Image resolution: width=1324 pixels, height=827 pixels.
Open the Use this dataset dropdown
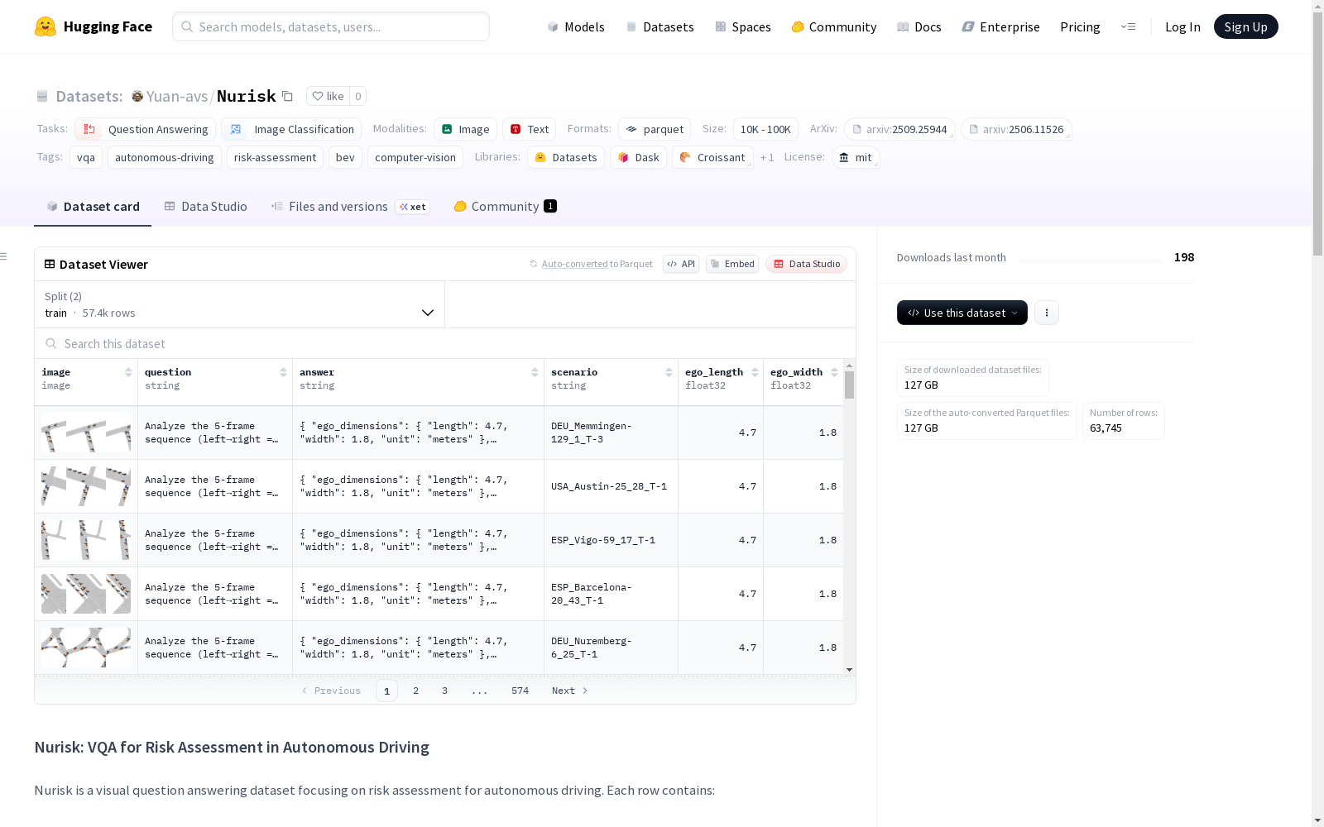click(x=962, y=313)
